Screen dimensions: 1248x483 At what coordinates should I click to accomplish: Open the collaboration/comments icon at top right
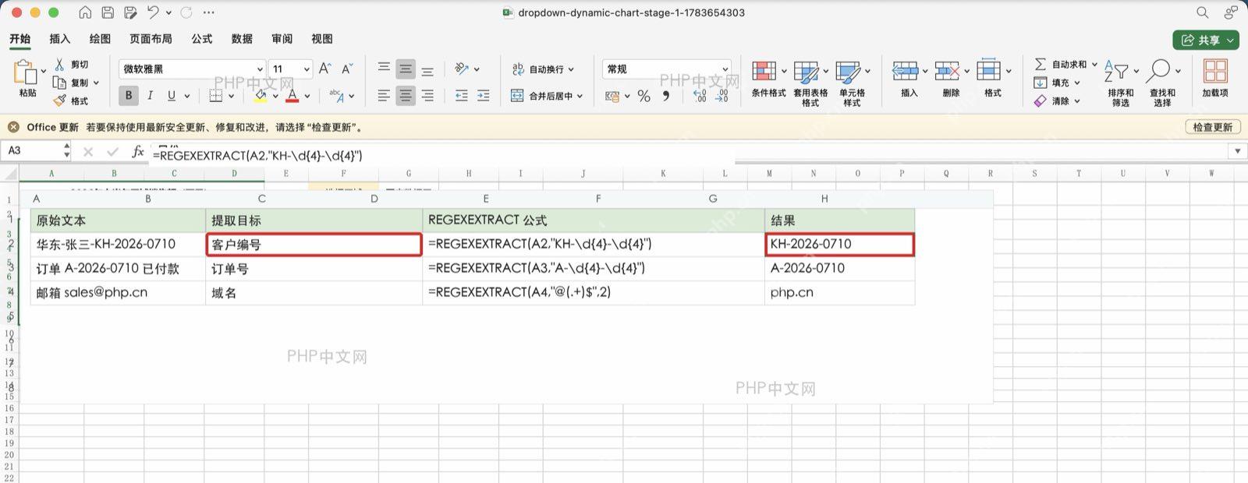pos(1231,12)
